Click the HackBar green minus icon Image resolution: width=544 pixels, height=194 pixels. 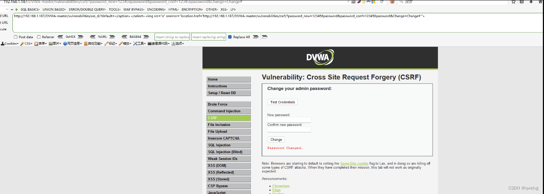click(12, 9)
